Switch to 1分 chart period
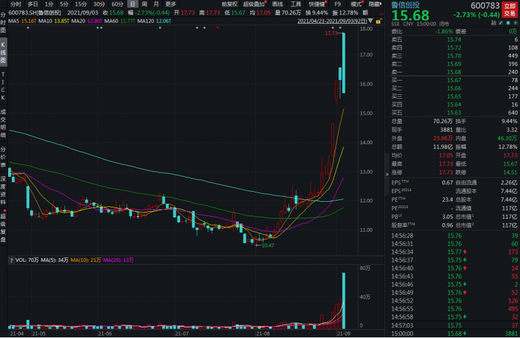The width and height of the screenshot is (520, 338). point(49,4)
